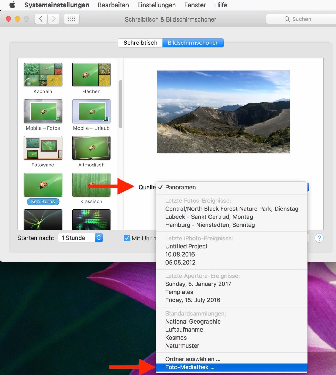Choose the 10.08.2016 iPhoto event
The width and height of the screenshot is (336, 375).
point(231,255)
